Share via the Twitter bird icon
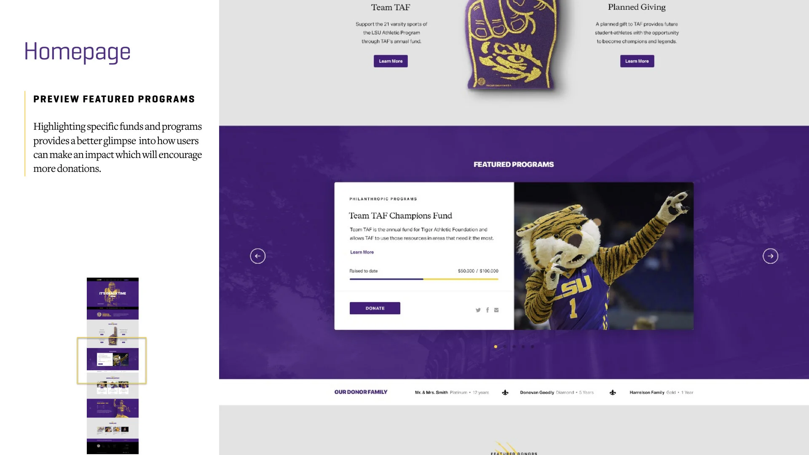809x455 pixels. pyautogui.click(x=478, y=310)
